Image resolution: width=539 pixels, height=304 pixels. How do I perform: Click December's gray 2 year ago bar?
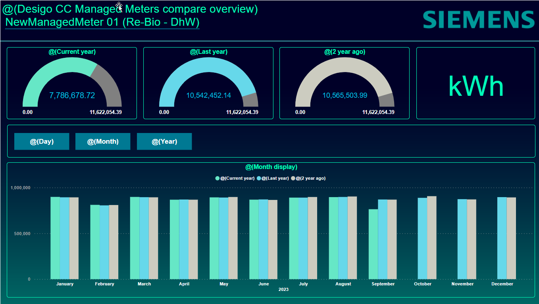click(511, 238)
